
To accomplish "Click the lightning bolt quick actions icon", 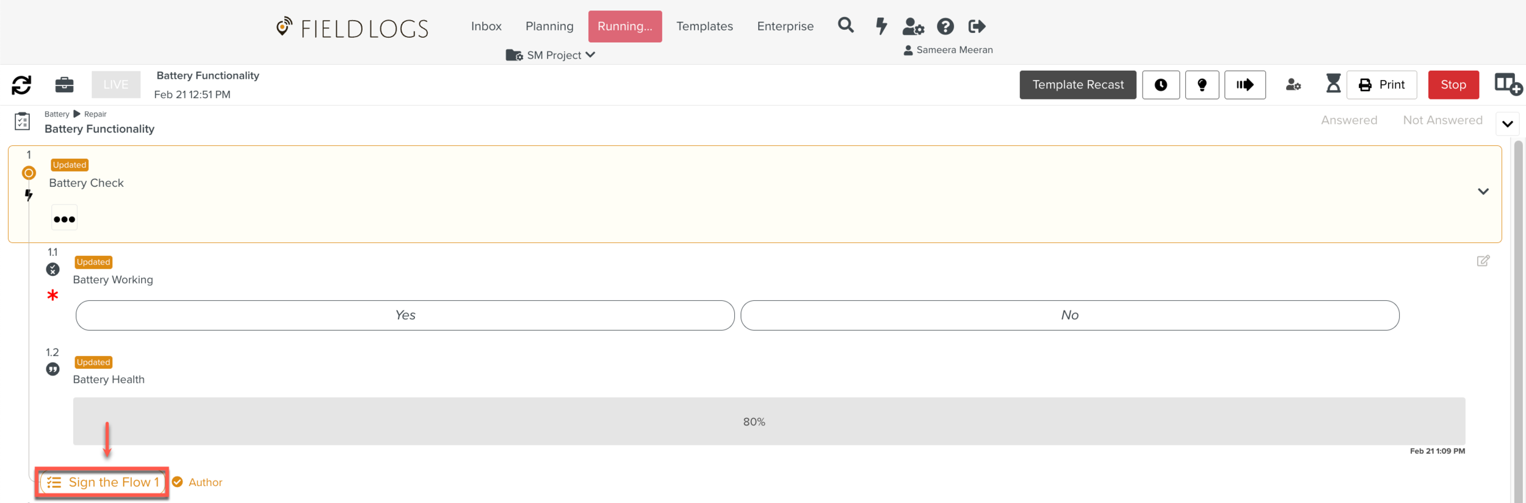I will (881, 26).
